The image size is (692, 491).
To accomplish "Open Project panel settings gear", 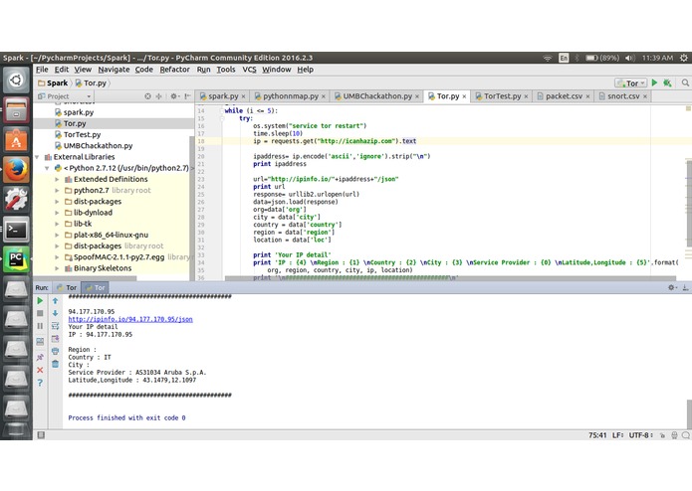I will tap(174, 96).
